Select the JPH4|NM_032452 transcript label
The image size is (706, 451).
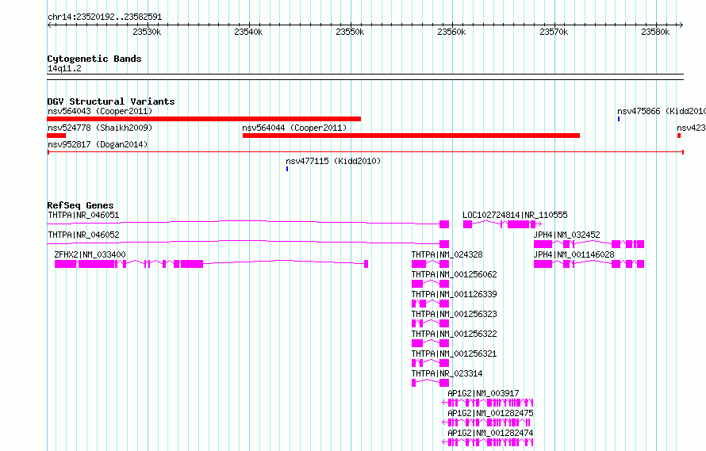pos(566,235)
